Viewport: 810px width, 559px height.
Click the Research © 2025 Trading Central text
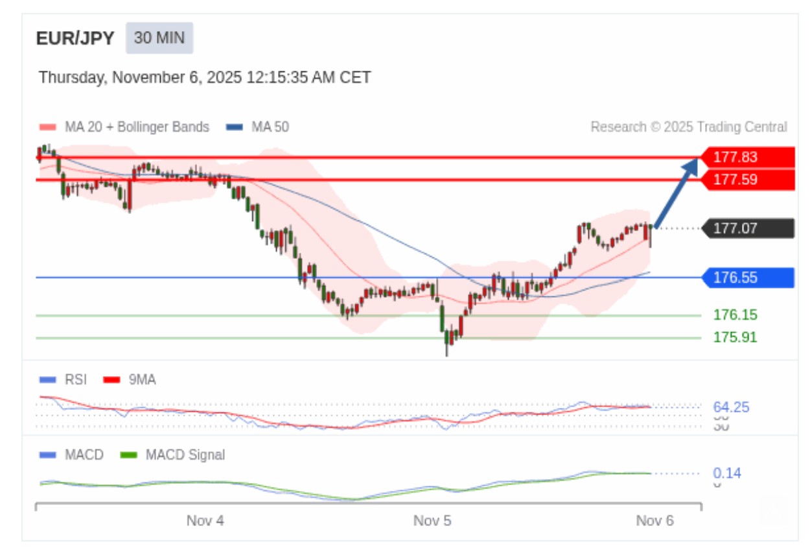[x=688, y=127]
